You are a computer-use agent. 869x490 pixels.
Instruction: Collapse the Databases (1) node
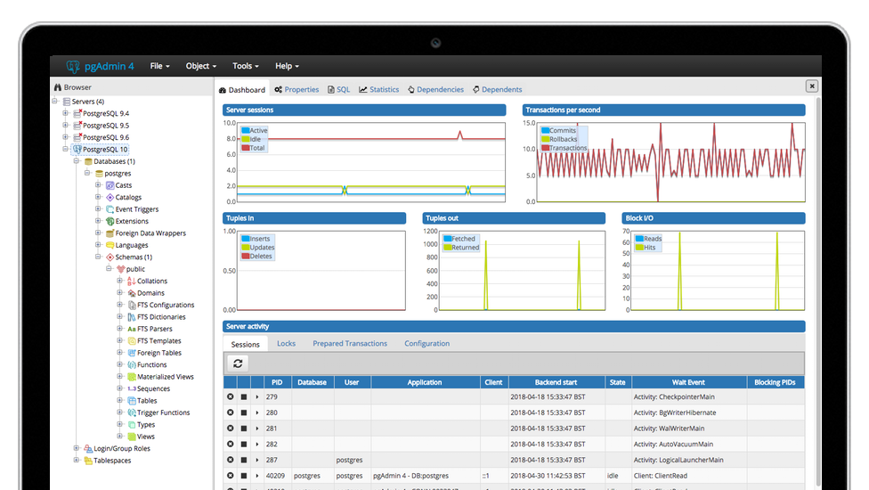click(x=77, y=161)
